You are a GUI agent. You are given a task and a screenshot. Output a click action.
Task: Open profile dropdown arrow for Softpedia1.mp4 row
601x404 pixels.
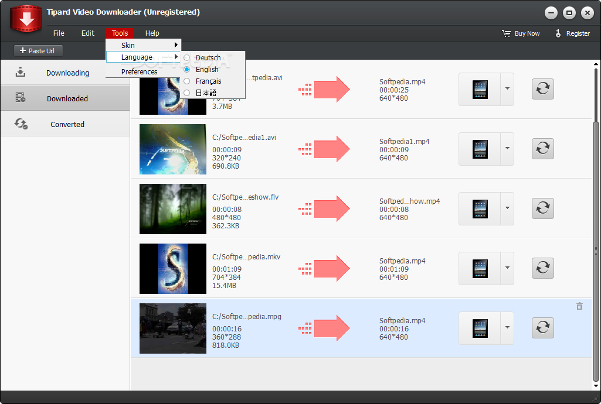coord(507,149)
